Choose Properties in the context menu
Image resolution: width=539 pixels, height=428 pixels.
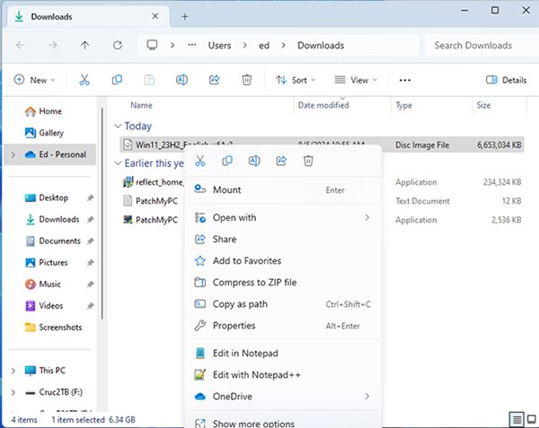234,326
